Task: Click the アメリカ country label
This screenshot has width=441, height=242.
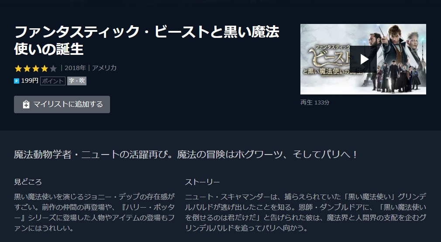Action: point(104,68)
